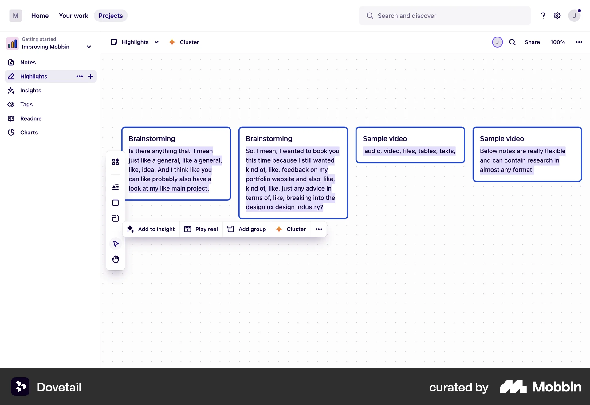Open the help question mark icon

click(x=543, y=16)
